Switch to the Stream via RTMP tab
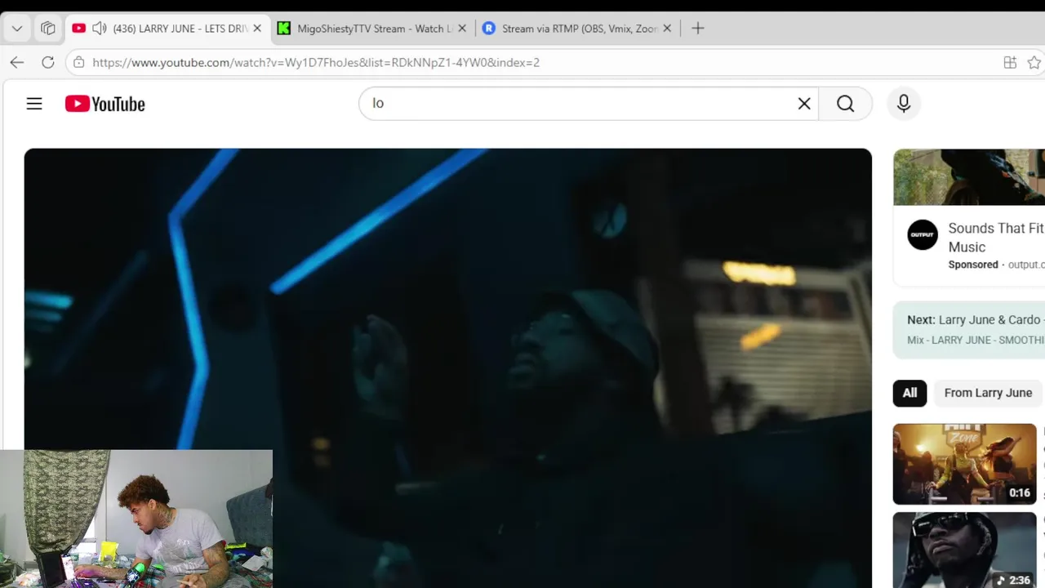This screenshot has height=588, width=1045. coord(578,29)
